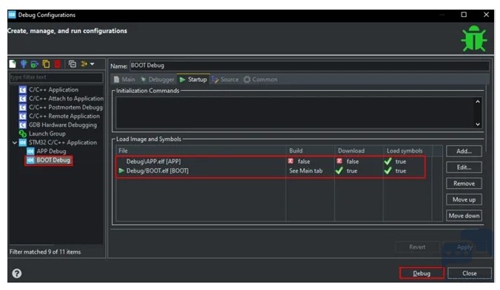Click the Filter launch configurations icon

84,64
